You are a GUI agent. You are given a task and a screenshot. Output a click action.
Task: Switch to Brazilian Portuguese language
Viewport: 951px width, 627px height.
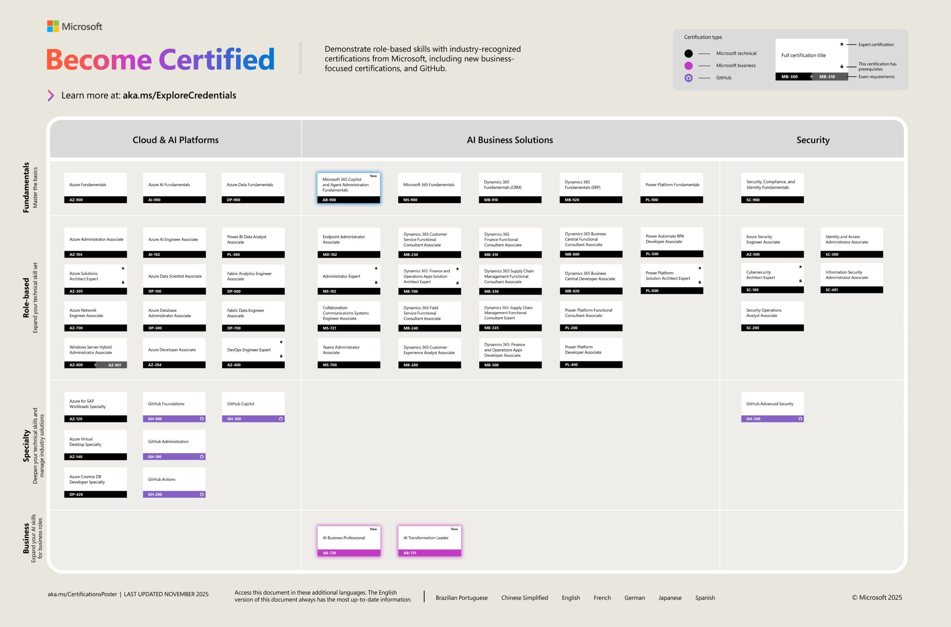pyautogui.click(x=461, y=598)
